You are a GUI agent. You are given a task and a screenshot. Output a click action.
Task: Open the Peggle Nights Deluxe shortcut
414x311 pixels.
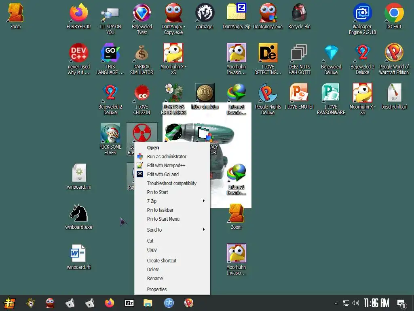[268, 99]
